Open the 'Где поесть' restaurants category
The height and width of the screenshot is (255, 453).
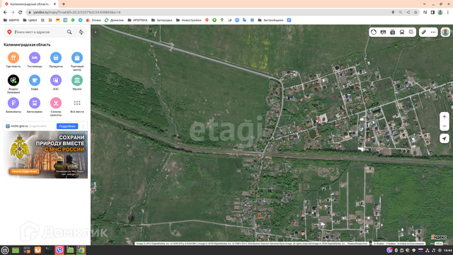13,57
